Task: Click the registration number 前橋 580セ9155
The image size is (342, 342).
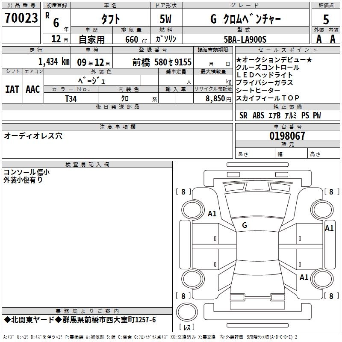Action: [x=162, y=62]
